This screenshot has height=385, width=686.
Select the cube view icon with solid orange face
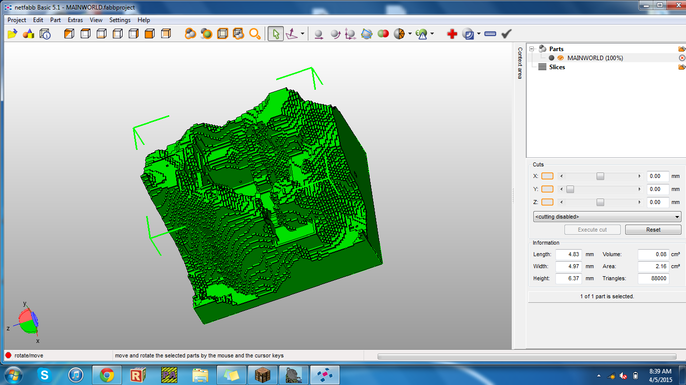point(150,34)
